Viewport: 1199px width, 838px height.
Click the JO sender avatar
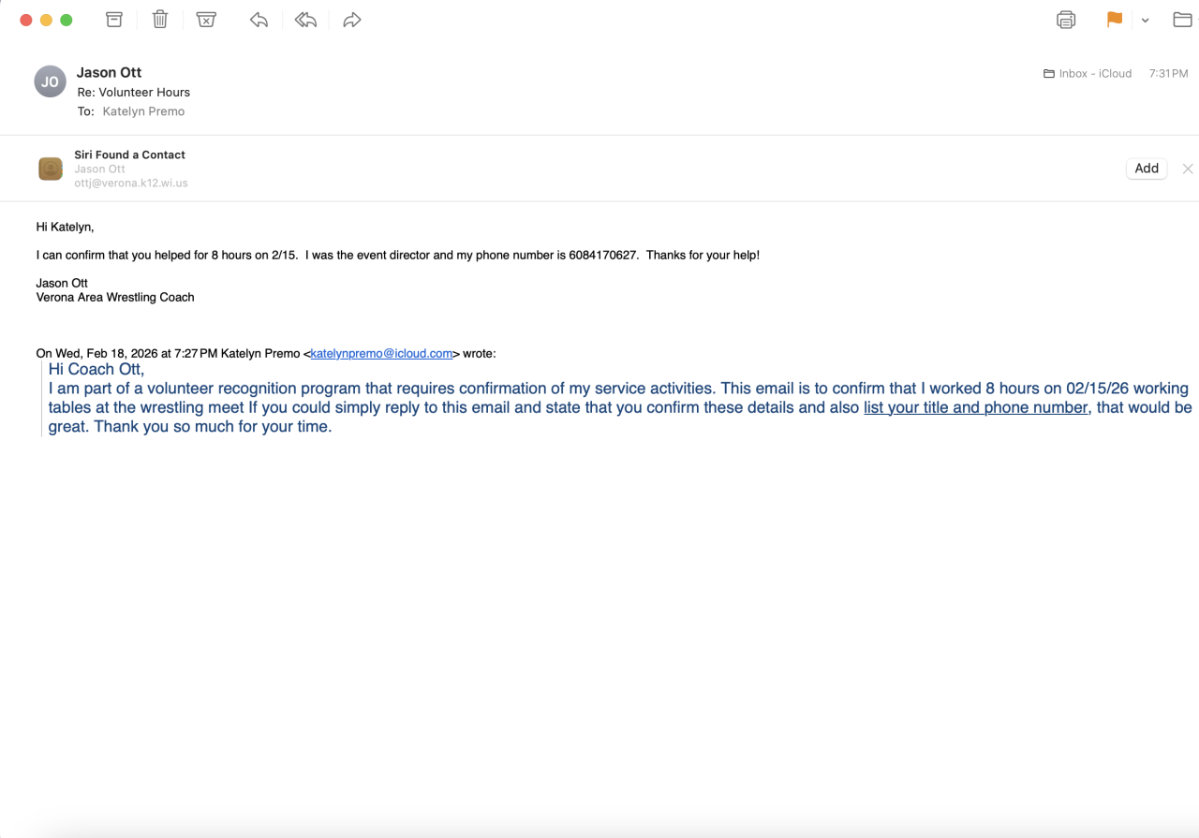coord(50,81)
